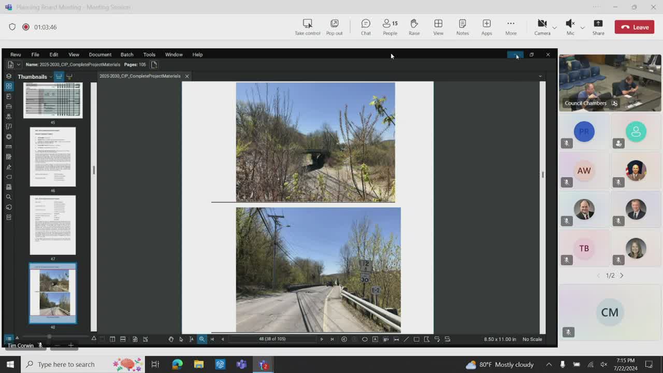
Task: Select page 47 thumbnail
Action: (53, 225)
